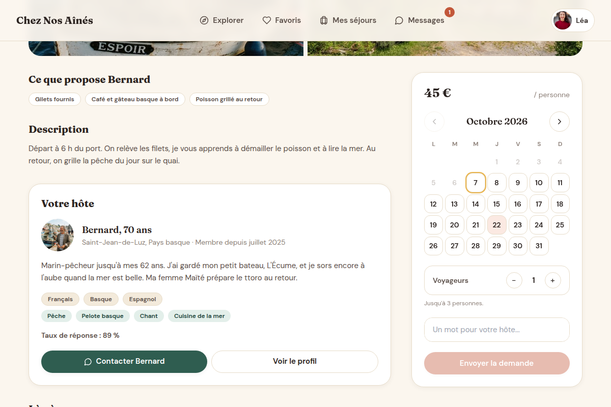Click the Taux de réponse : 89 % text

click(80, 336)
